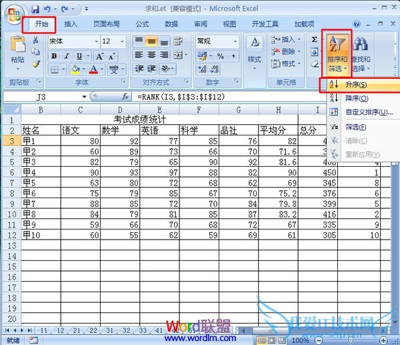Choose 降序(O) descending sort

363,98
